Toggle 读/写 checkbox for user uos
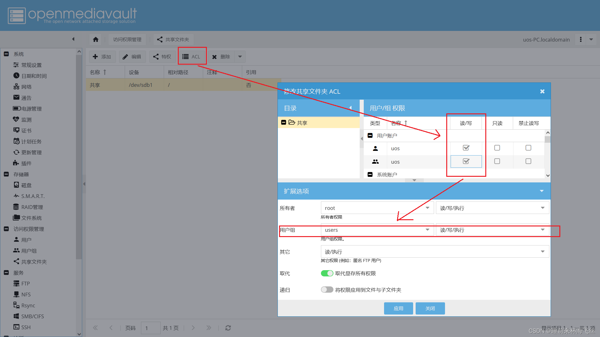 point(466,148)
